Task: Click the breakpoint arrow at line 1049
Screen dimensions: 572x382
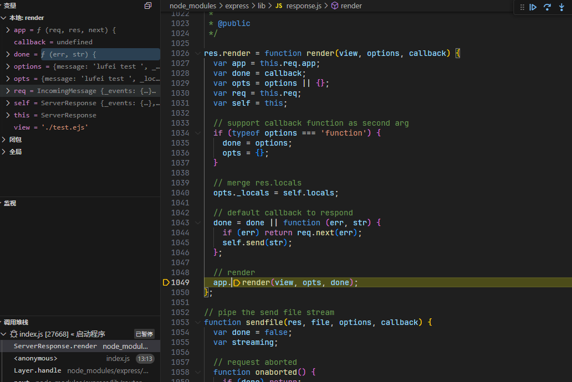Action: pos(166,282)
